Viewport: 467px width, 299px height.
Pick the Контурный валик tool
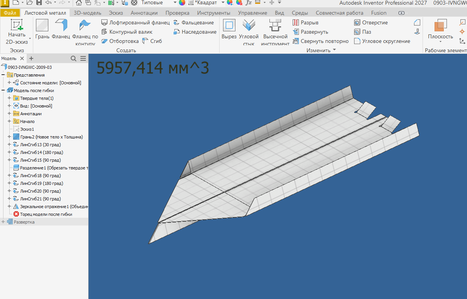127,32
